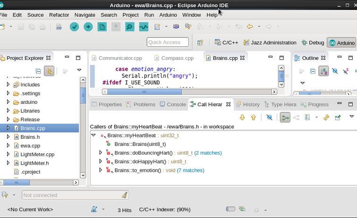This screenshot has width=357, height=218.
Task: Expand the Release folder node
Action: (x=8, y=119)
